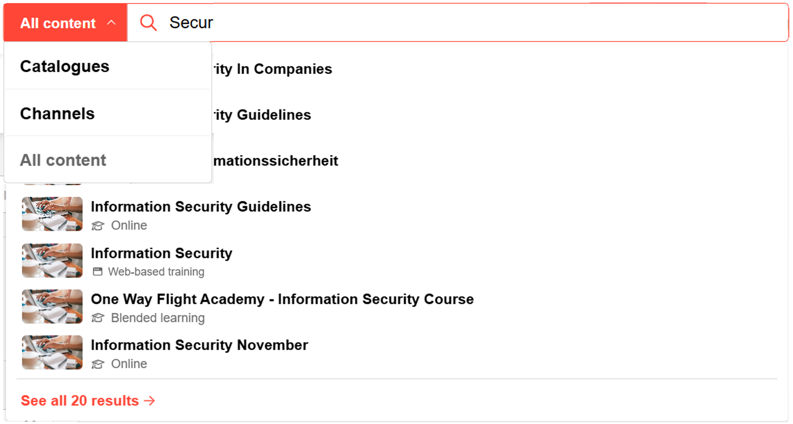This screenshot has height=424, width=793.
Task: Click the Web-based training window icon
Action: [97, 272]
